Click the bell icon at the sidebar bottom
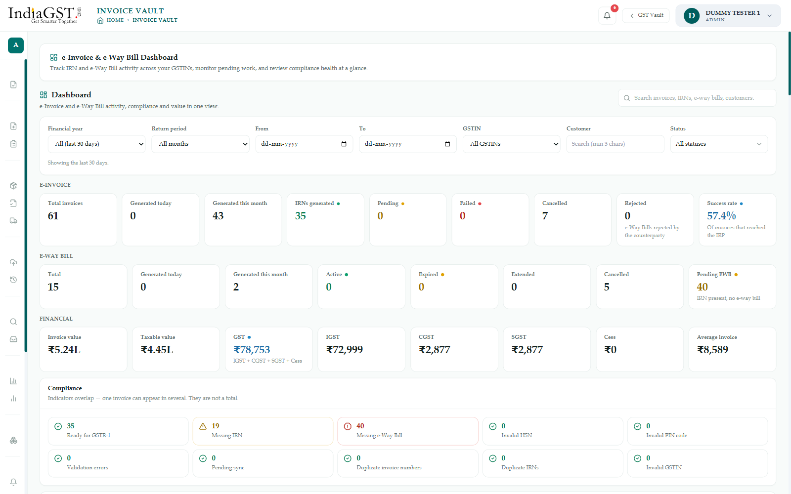Screen dimensions: 791x494 click(x=13, y=482)
